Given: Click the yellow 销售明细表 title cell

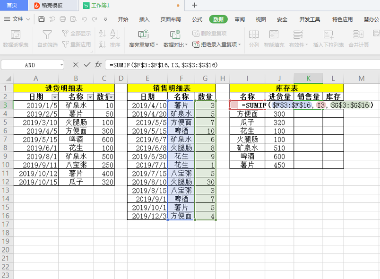Looking at the screenshot, I should click(x=172, y=88).
